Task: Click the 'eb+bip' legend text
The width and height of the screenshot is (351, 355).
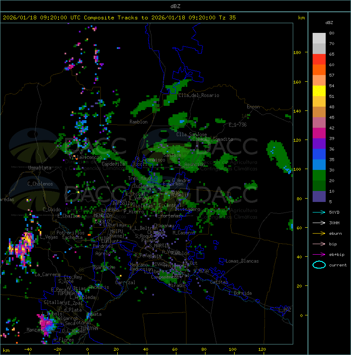Action: [x=337, y=255]
